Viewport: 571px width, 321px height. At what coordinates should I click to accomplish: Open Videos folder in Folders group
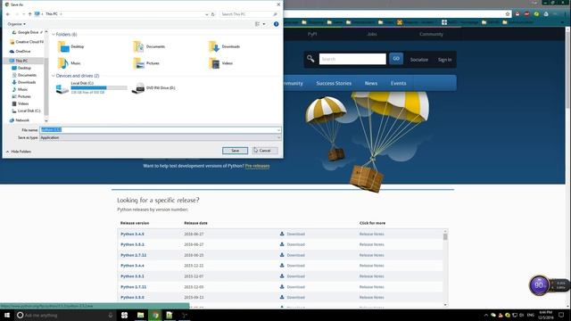(220, 63)
